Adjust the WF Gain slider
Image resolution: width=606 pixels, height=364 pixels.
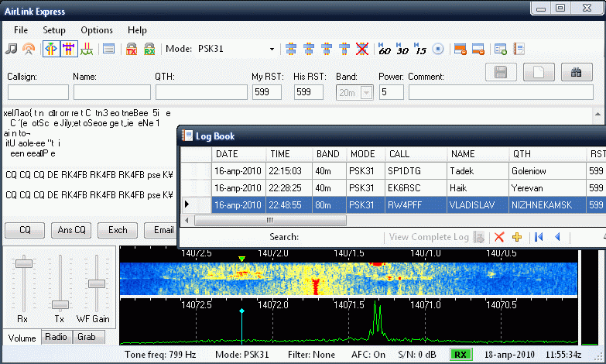click(97, 283)
